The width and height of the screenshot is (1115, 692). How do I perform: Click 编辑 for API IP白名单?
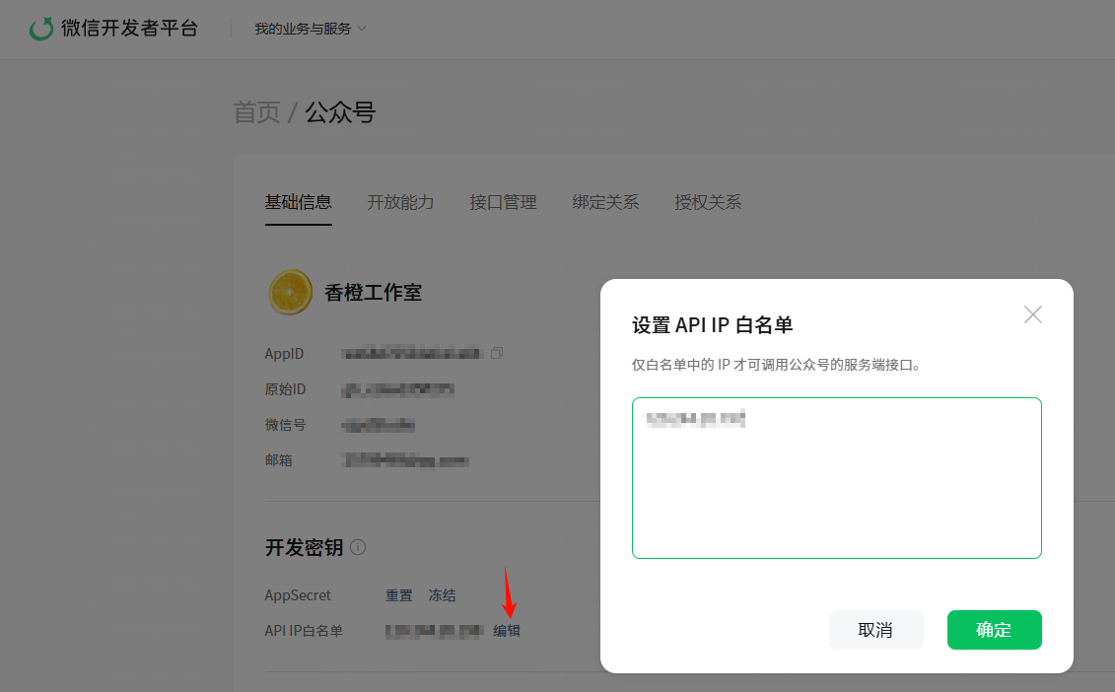[x=507, y=631]
